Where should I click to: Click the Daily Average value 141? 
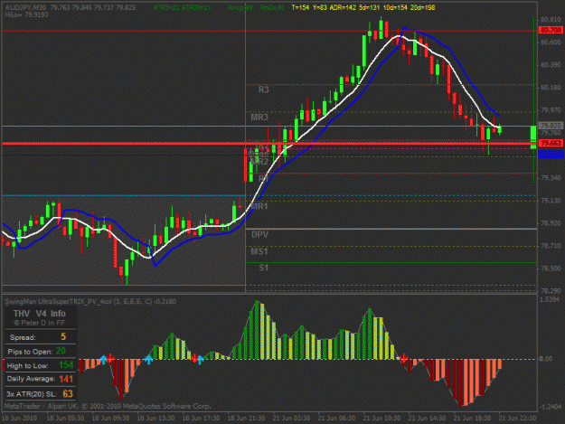point(66,379)
